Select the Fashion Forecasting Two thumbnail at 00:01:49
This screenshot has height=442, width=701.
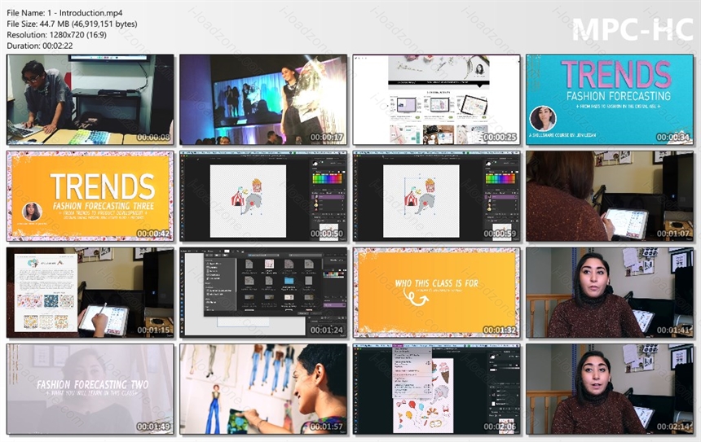tap(90, 389)
